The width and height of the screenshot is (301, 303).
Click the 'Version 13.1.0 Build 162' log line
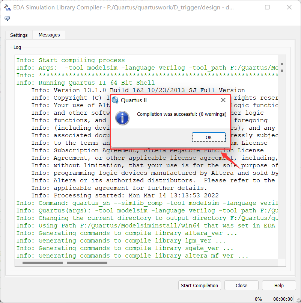[x=138, y=90]
